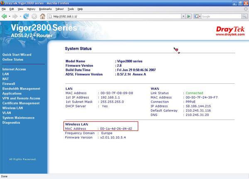Select LAN MAC 00-50-7F-D8-09-D8
Viewport: 249px width, 179px height.
click(117, 93)
